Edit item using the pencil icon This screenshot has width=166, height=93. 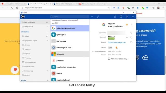98,17
